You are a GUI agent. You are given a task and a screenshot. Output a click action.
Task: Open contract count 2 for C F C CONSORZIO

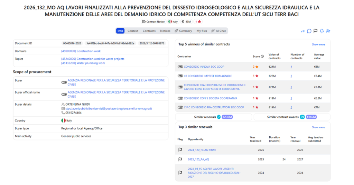[x=291, y=107]
